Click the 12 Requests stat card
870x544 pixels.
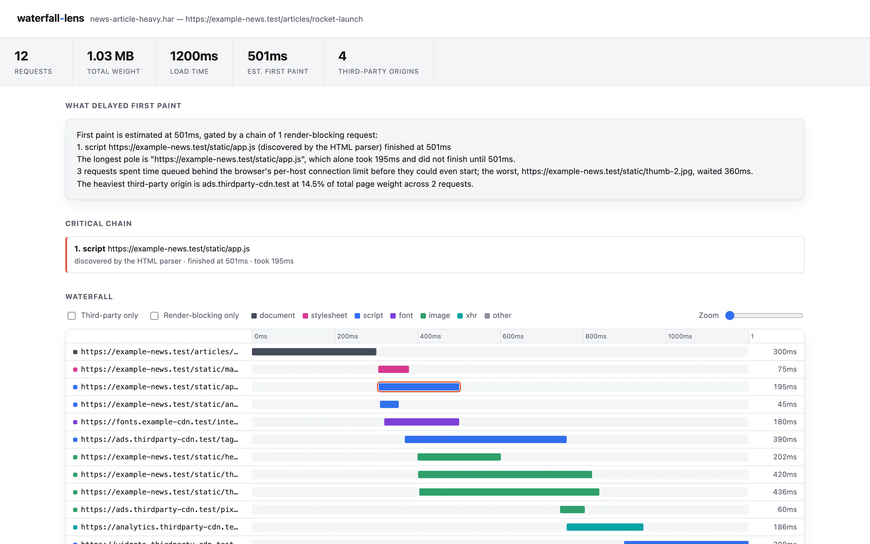tap(36, 62)
